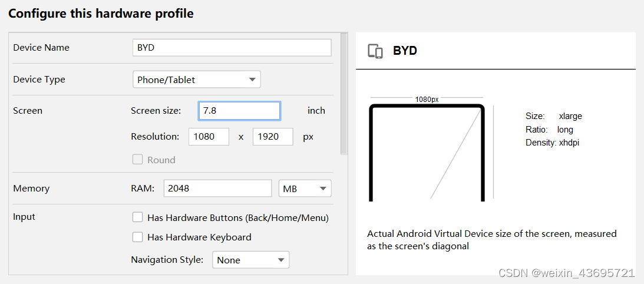Screen dimensions: 644x284
Task: Open the Navigation Style dropdown
Action: tap(251, 260)
